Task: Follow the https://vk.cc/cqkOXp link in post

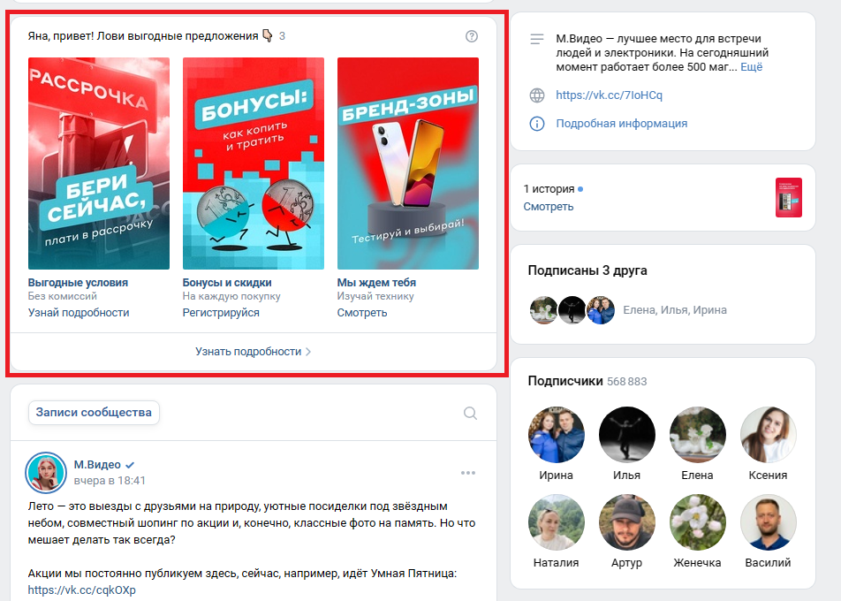Action: tap(81, 590)
